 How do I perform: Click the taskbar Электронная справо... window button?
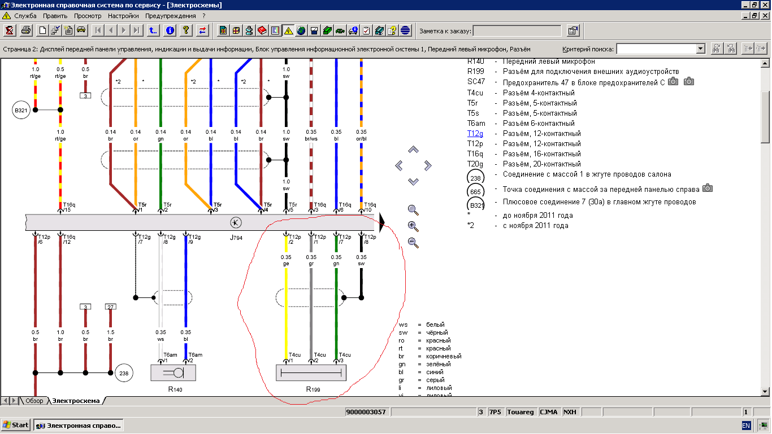click(78, 425)
